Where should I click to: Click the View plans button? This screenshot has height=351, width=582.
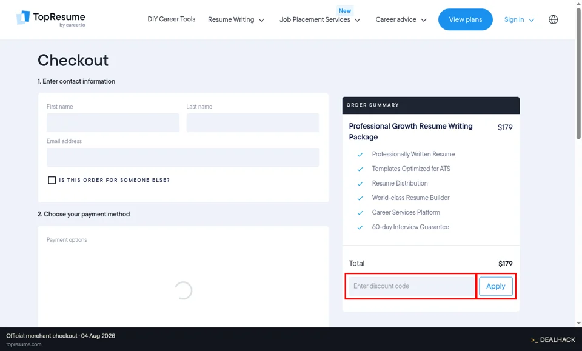[x=466, y=19]
